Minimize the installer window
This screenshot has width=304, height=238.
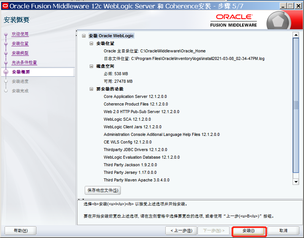(x=283, y=6)
